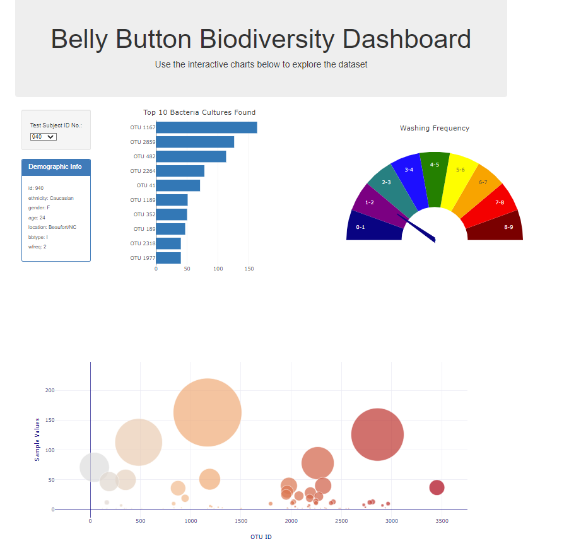Click the OTU 1167 bar
581x558 pixels.
[207, 127]
